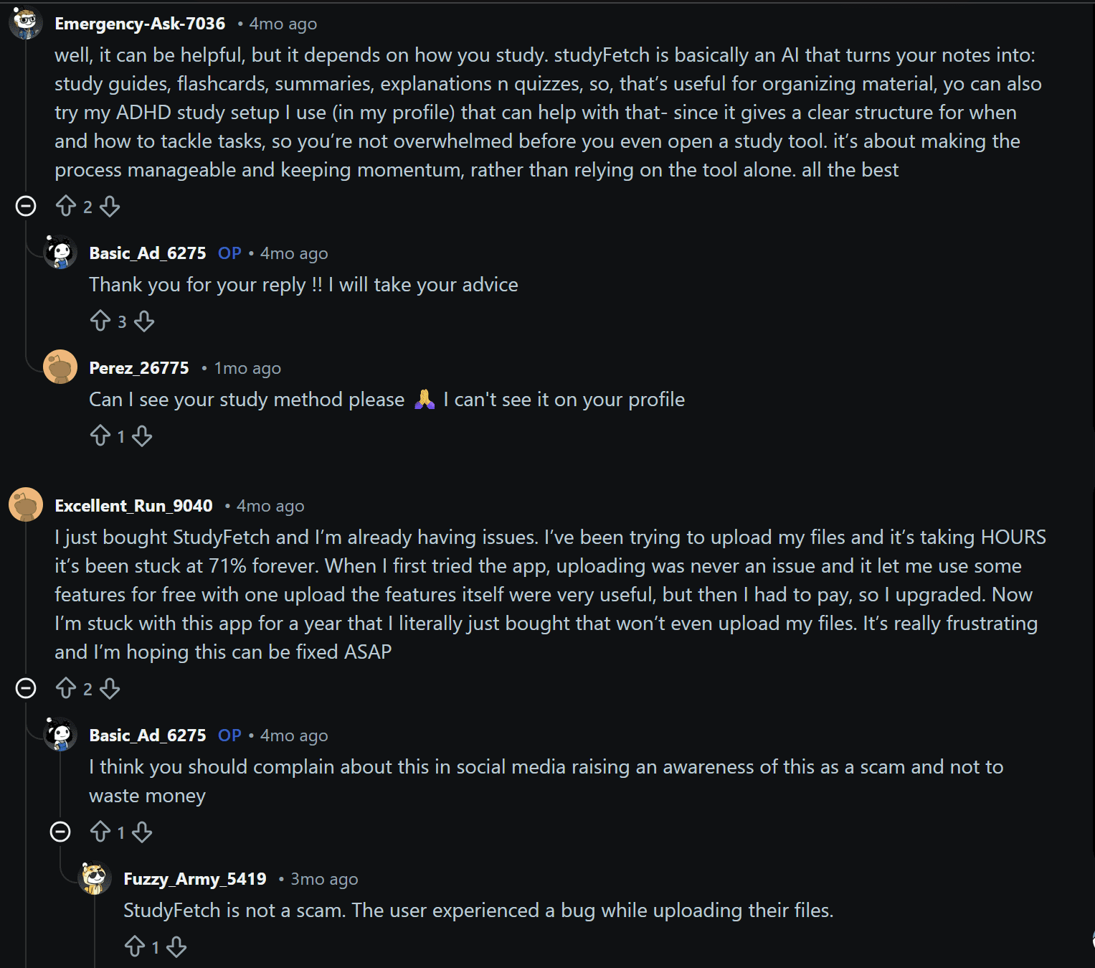Downvote the "Thank you for your reply" comment
The width and height of the screenshot is (1095, 968).
(144, 321)
